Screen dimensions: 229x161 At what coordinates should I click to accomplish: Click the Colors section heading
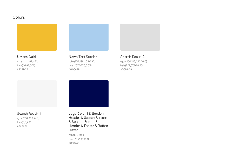coord(19,17)
